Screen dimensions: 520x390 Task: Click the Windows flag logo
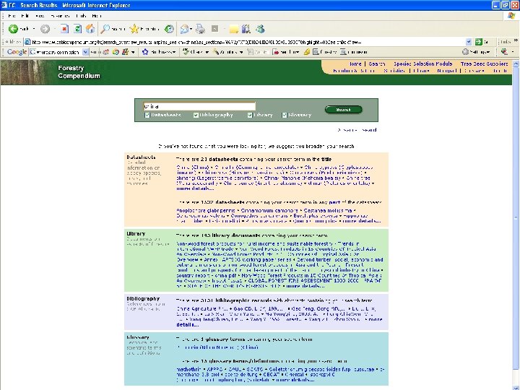coord(511,16)
